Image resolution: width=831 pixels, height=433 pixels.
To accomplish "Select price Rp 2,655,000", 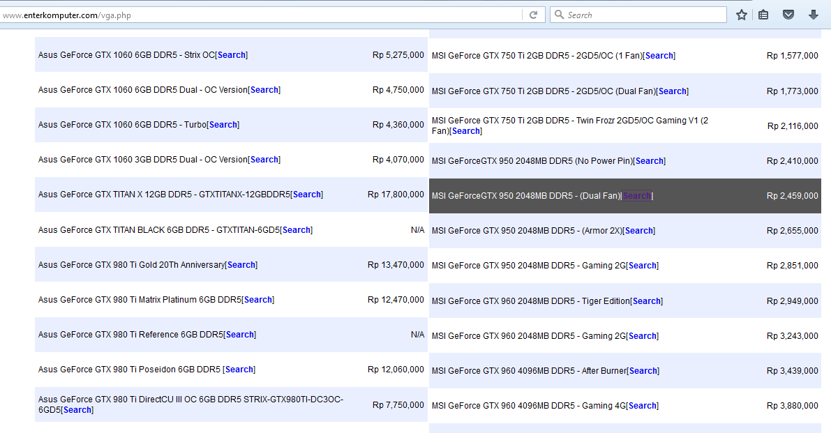I will point(793,231).
